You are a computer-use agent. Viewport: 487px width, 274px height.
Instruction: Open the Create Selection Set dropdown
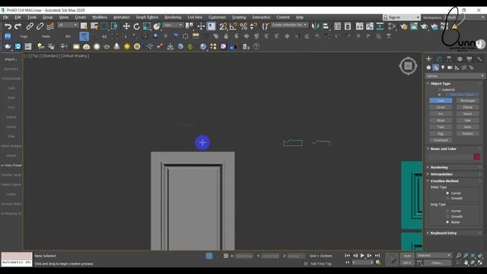pos(289,25)
